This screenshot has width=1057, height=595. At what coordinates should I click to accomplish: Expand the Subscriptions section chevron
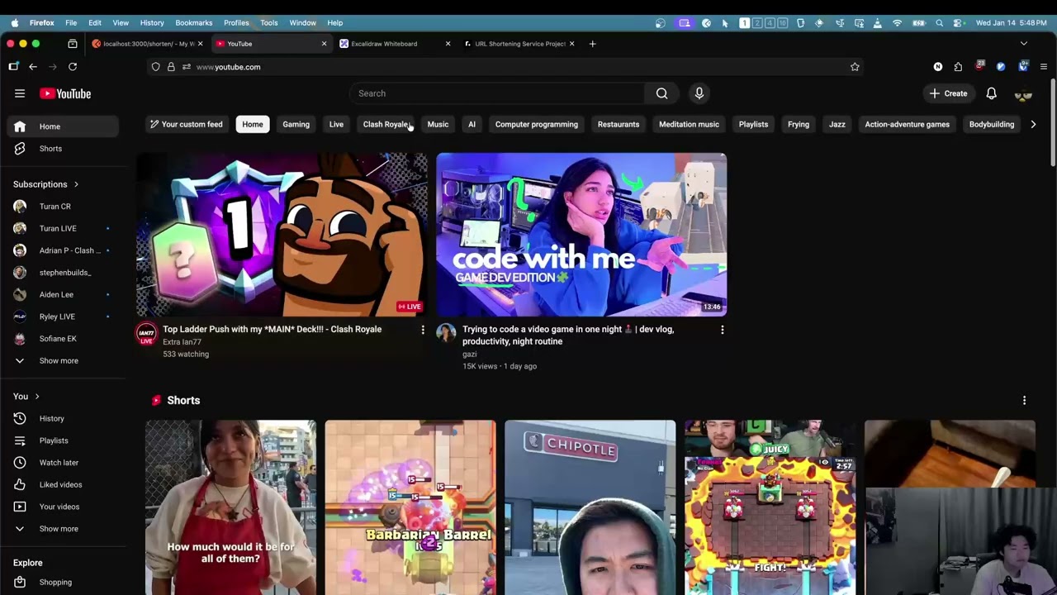tap(76, 184)
